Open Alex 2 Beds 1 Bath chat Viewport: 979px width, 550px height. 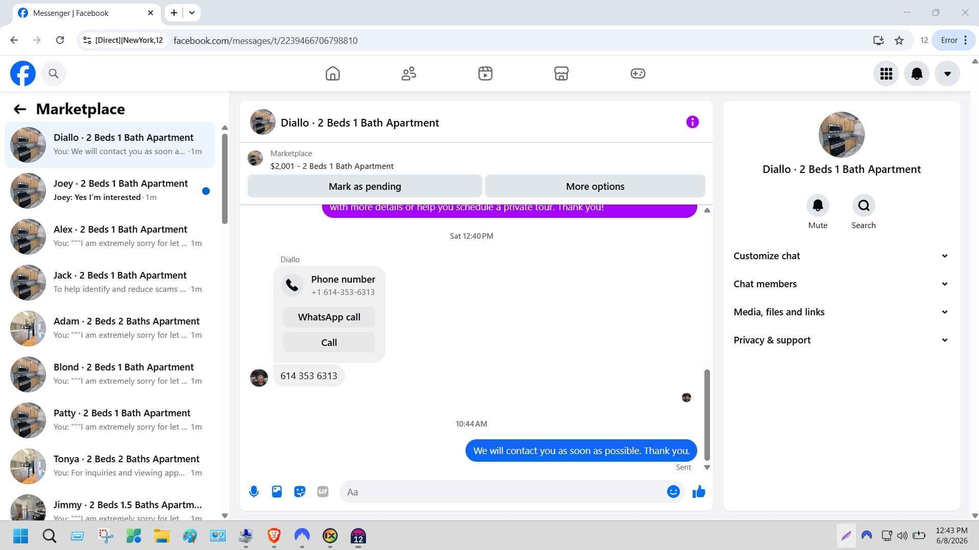coord(110,237)
